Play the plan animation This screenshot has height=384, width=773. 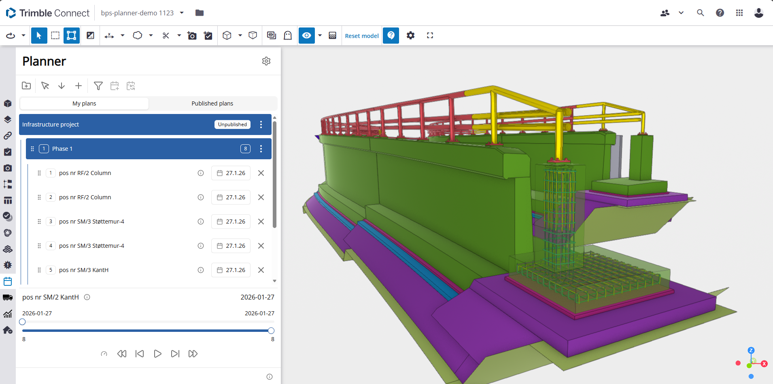point(157,354)
